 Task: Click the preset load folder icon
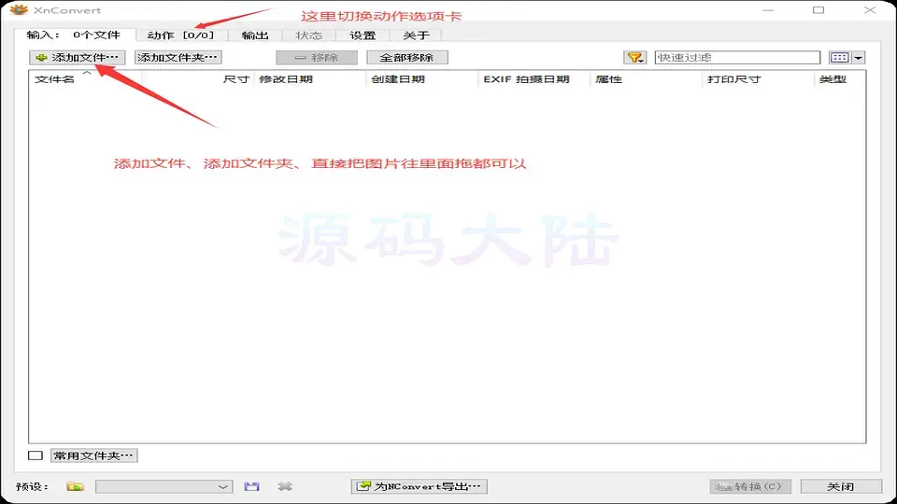pos(75,486)
